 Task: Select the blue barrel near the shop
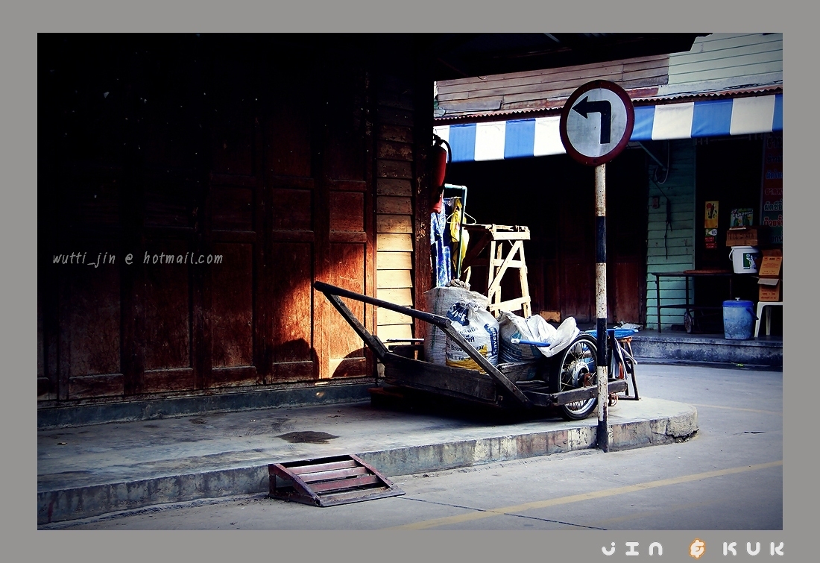(x=737, y=319)
